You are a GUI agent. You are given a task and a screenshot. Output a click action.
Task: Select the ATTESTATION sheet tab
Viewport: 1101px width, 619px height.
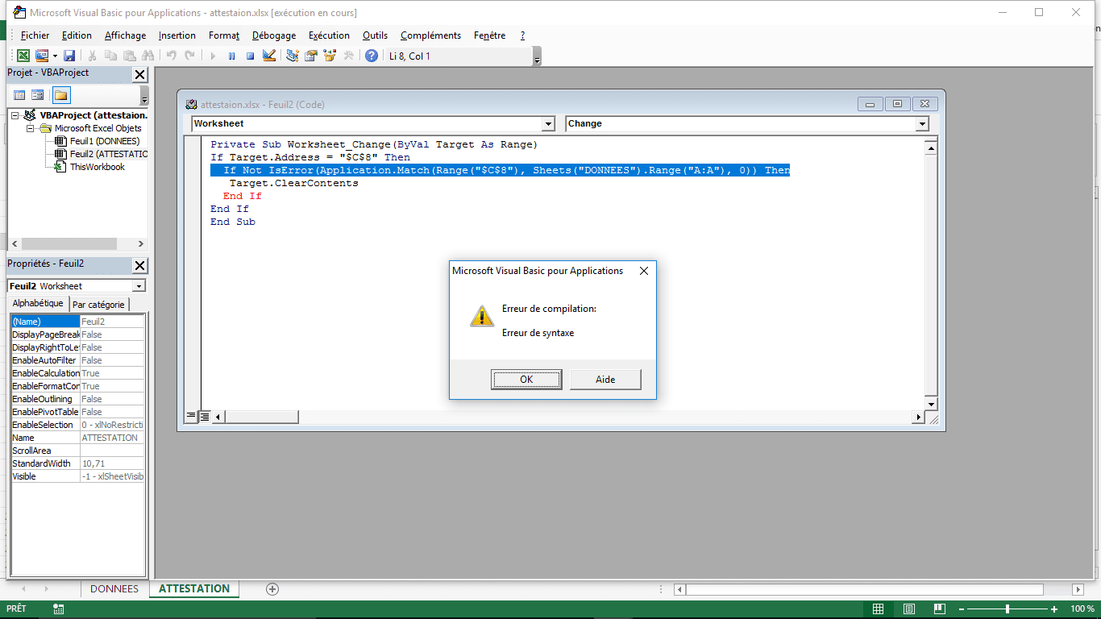tap(194, 589)
